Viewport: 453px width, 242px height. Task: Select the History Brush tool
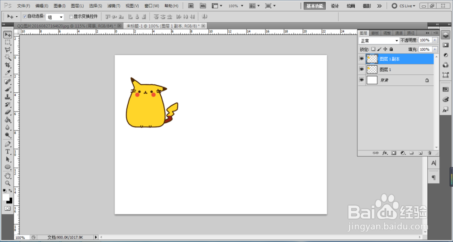pyautogui.click(x=8, y=104)
